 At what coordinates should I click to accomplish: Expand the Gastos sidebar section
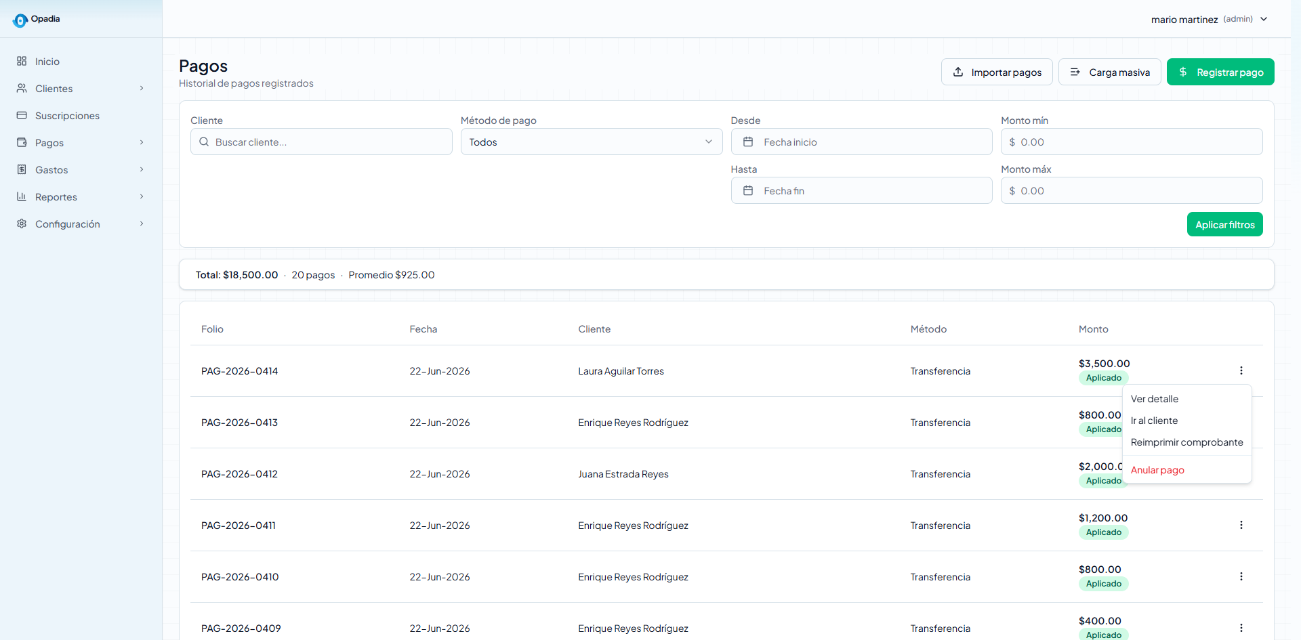click(x=142, y=169)
